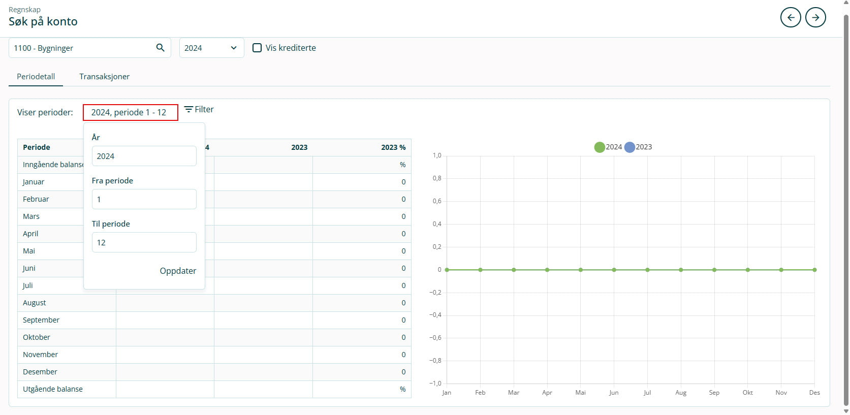The height and width of the screenshot is (415, 850).
Task: Click the 2023 % column header
Action: 393,147
